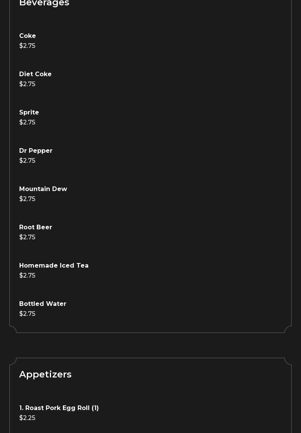Choose Sprite from the beverages
This screenshot has width=301, height=433.
tap(29, 113)
